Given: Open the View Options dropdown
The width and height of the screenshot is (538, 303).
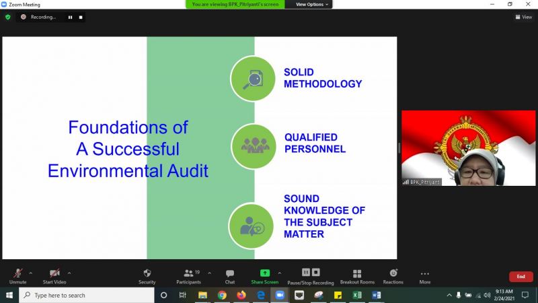Looking at the screenshot, I should click(x=313, y=4).
